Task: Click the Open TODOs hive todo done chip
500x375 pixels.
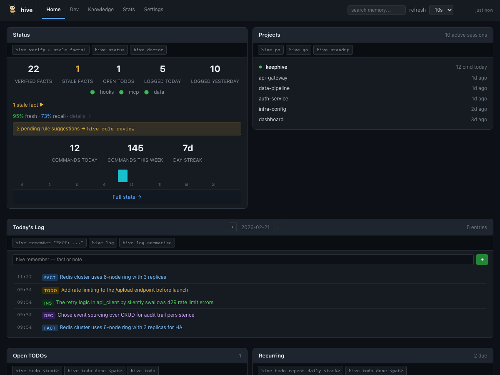Action: [95, 370]
